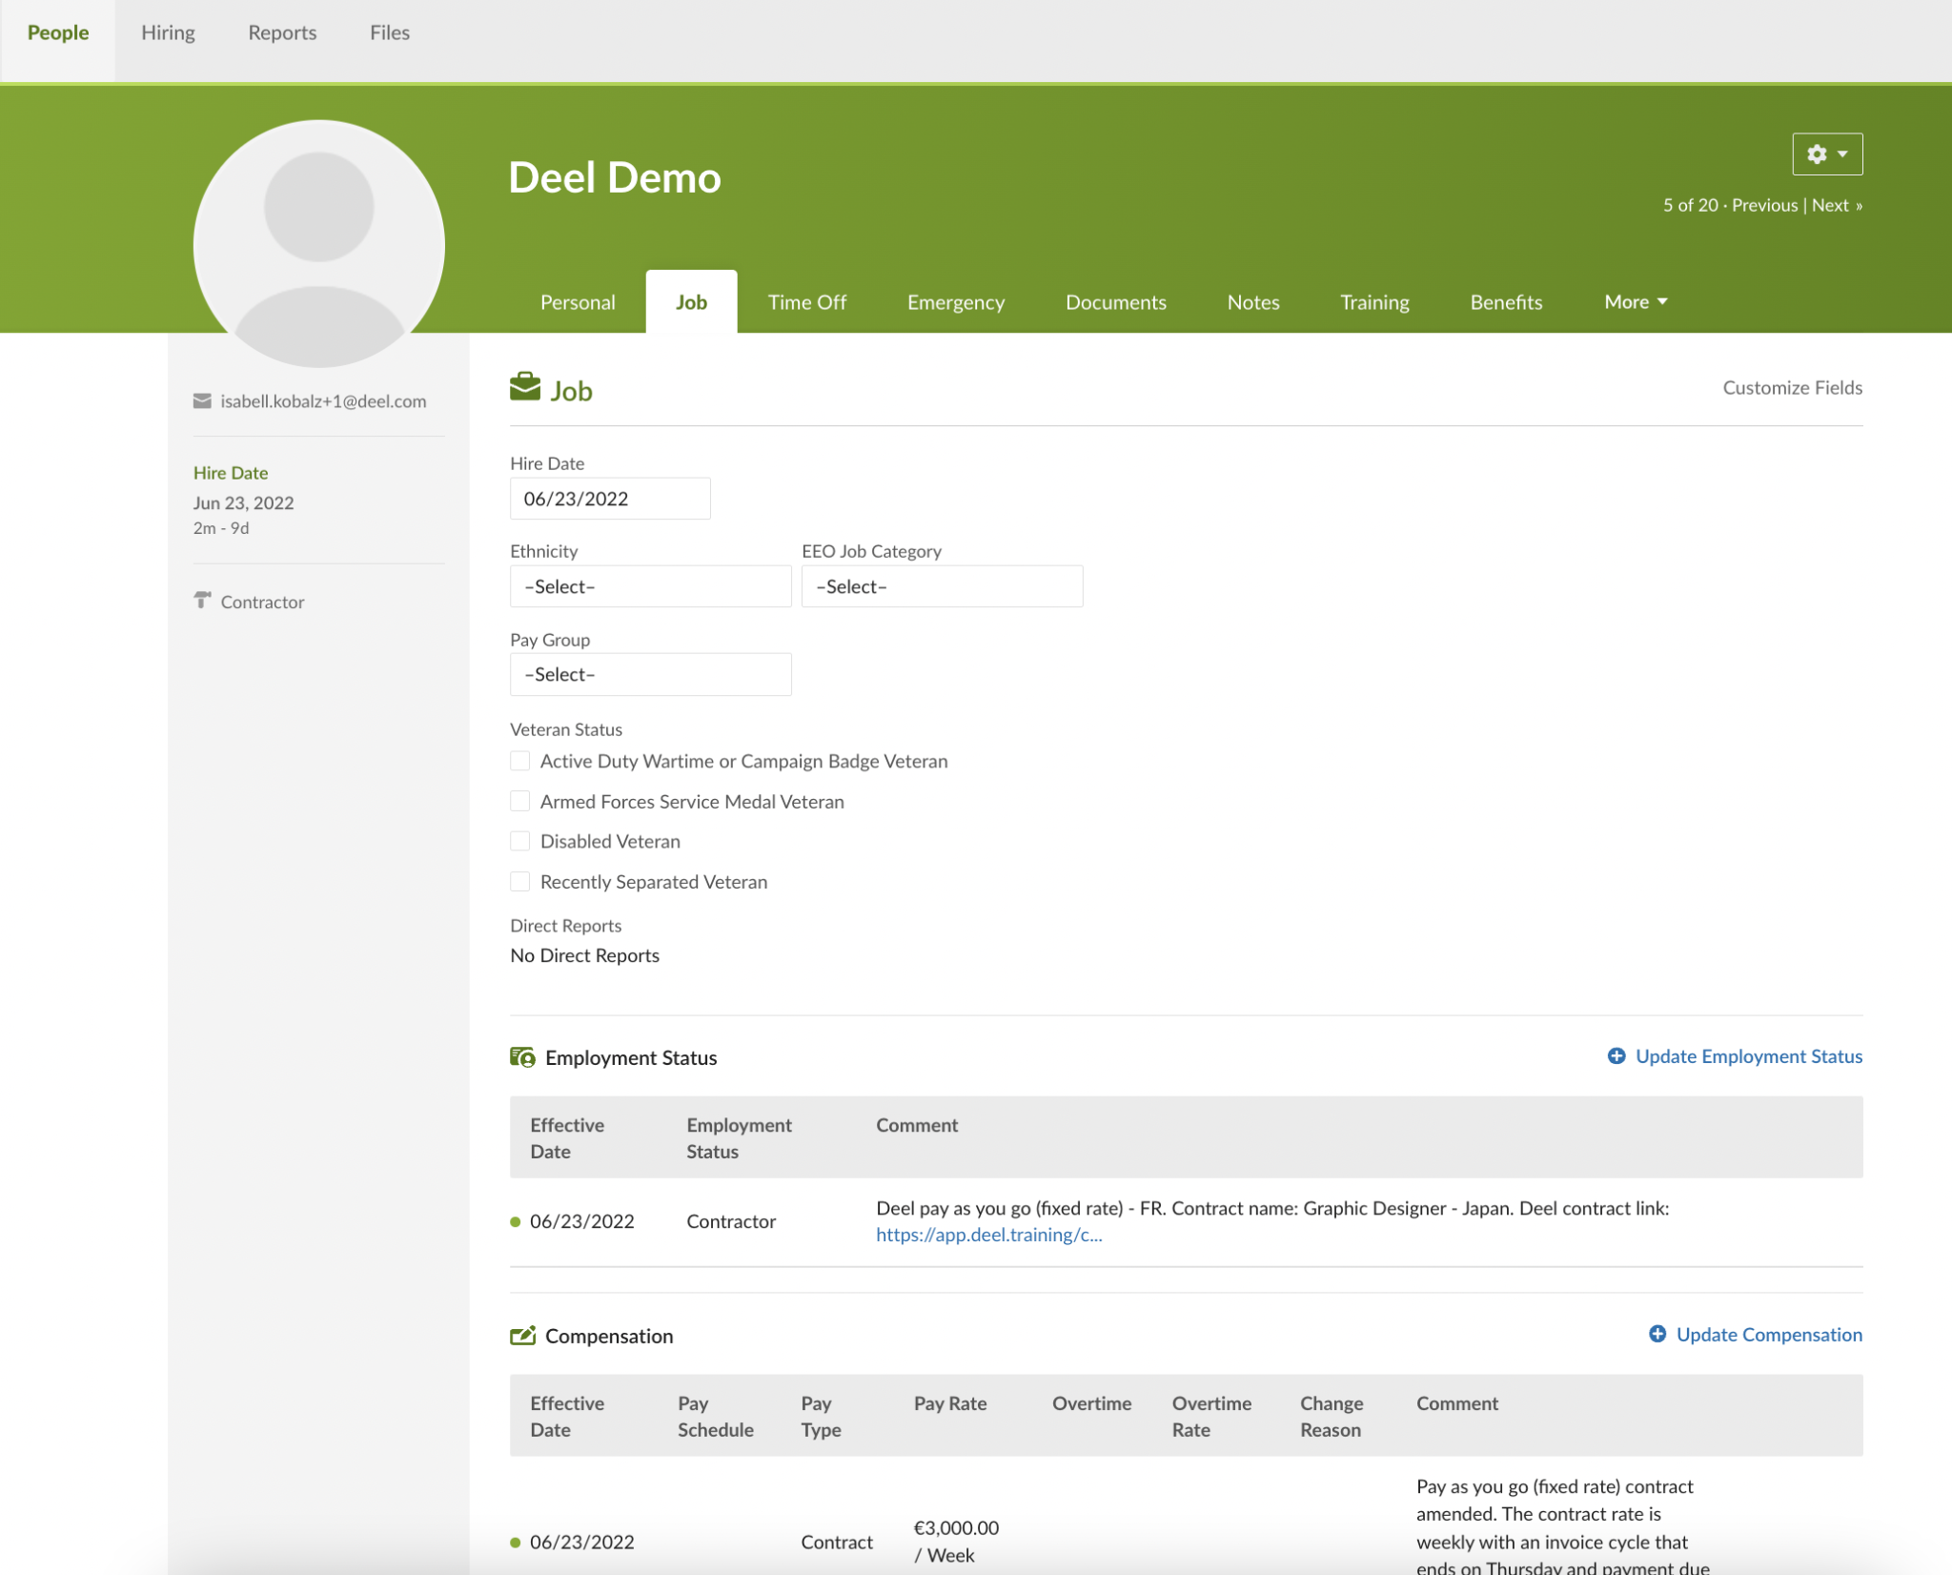Screen dimensions: 1952x1575
Task: Click the Contractor status icon in sidebar
Action: [x=202, y=601]
